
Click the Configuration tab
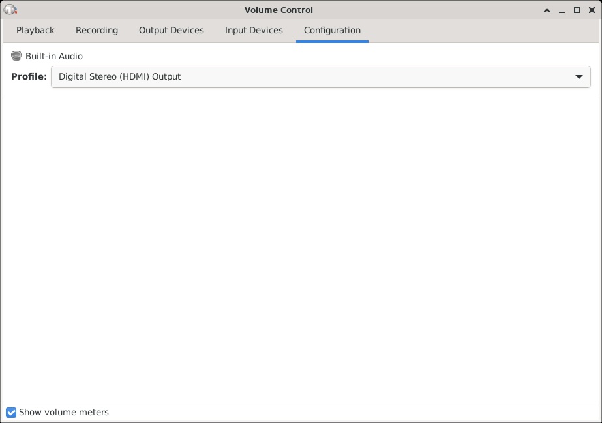pyautogui.click(x=332, y=31)
